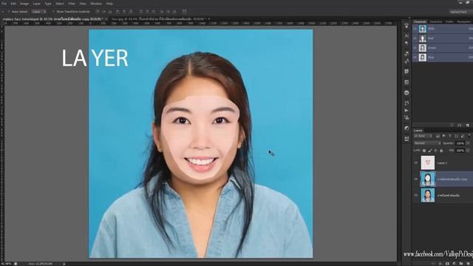Screen dimensions: 473x266
Task: Hide the bottom original layer eye icon
Action: click(x=415, y=195)
